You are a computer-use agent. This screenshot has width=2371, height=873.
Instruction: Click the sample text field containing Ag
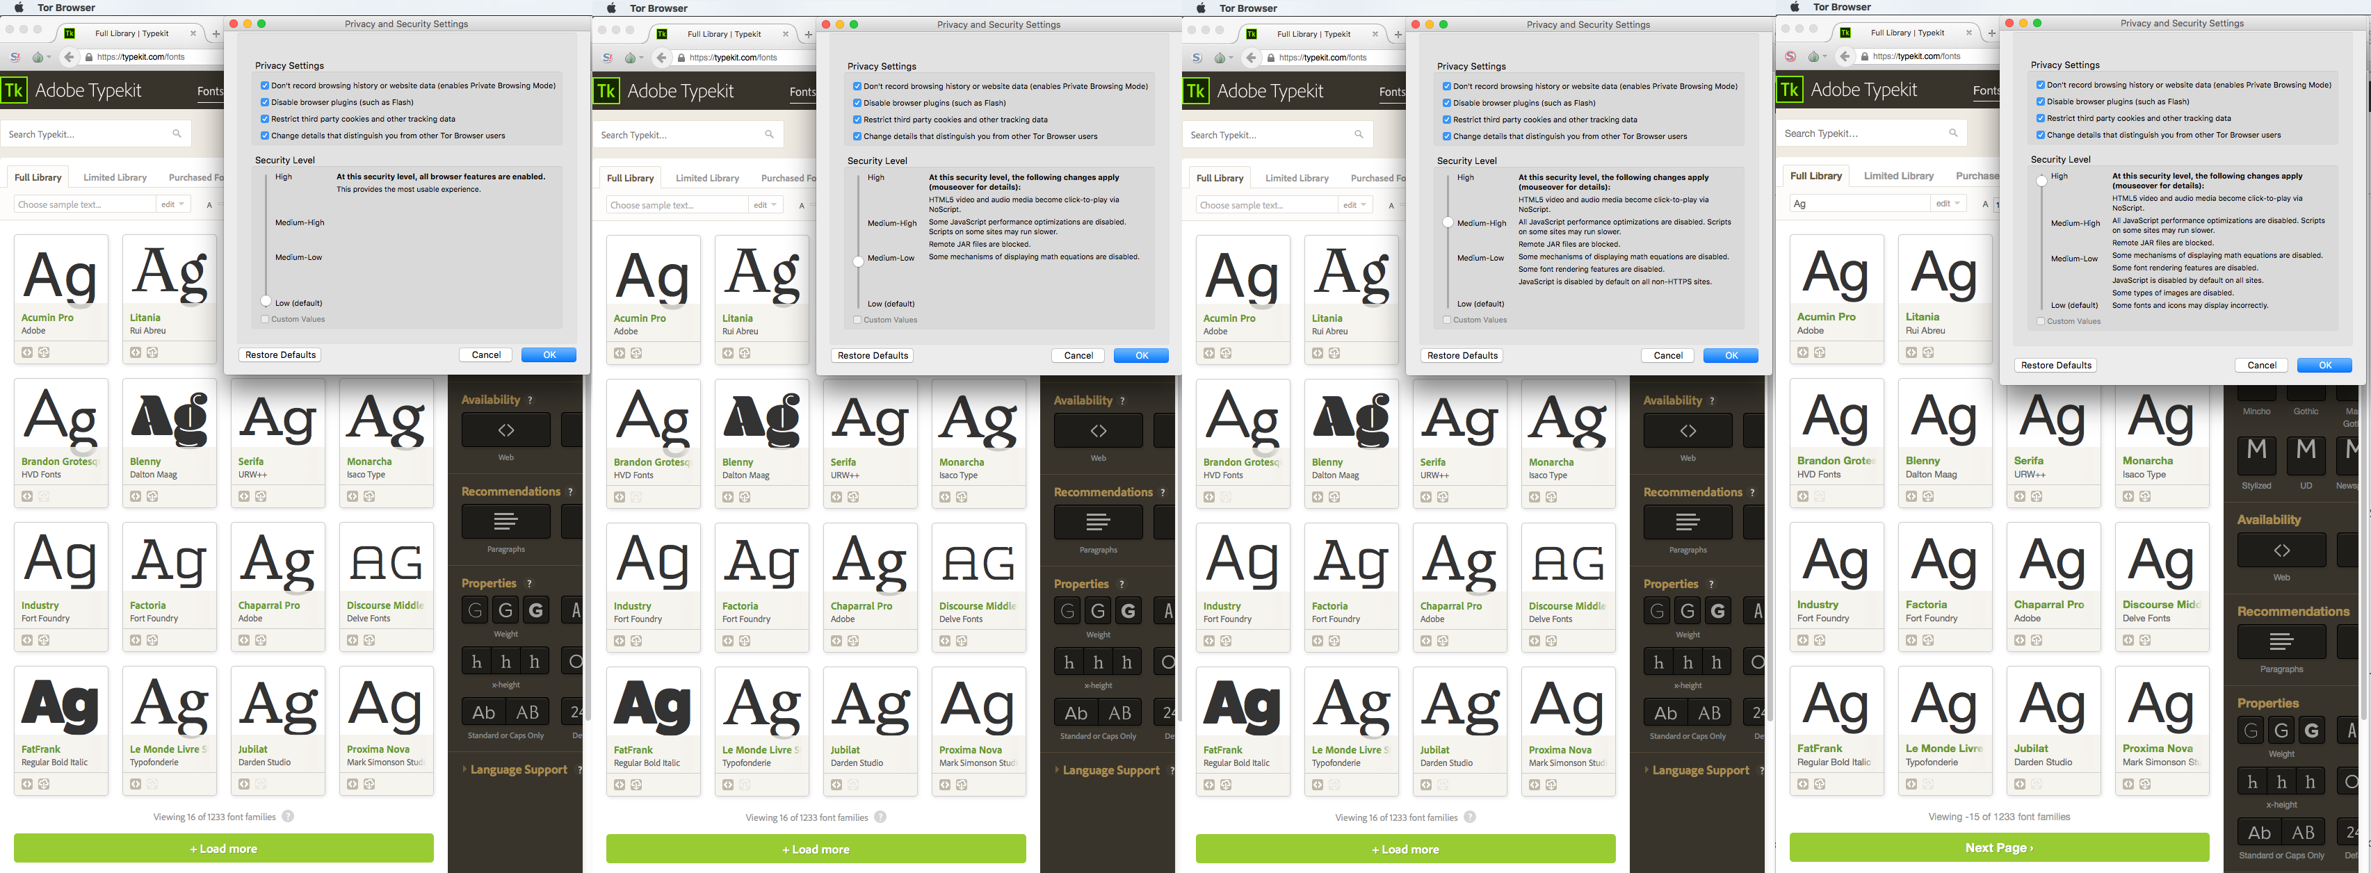pyautogui.click(x=1859, y=203)
